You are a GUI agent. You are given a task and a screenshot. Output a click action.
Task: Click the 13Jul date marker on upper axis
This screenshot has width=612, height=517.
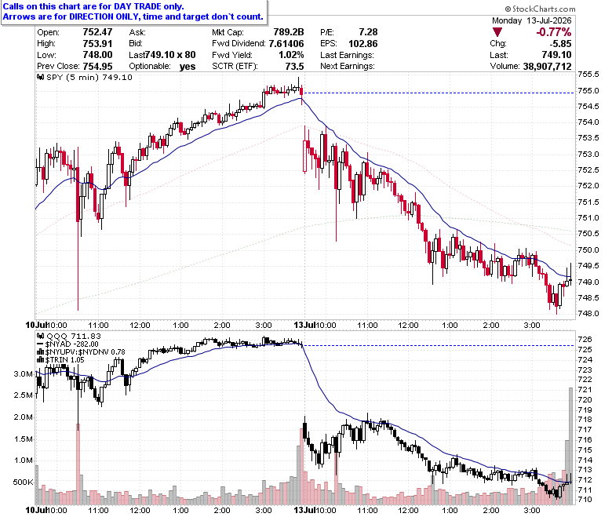(x=304, y=325)
